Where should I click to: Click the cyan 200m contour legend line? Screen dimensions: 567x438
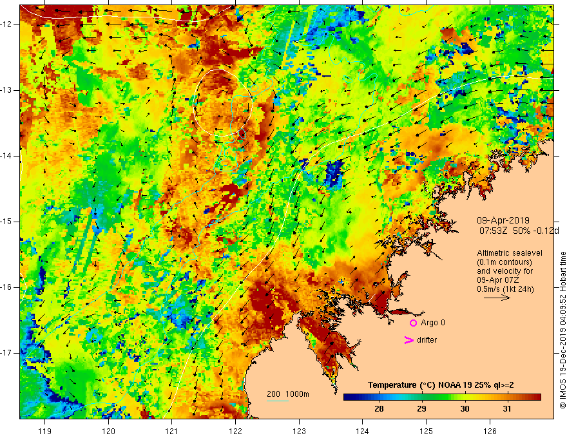[x=278, y=401]
